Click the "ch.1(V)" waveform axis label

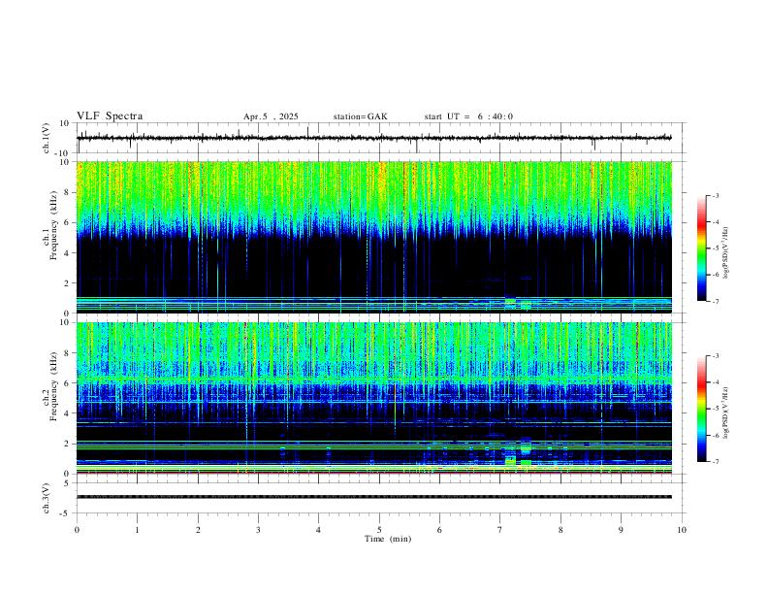click(47, 138)
